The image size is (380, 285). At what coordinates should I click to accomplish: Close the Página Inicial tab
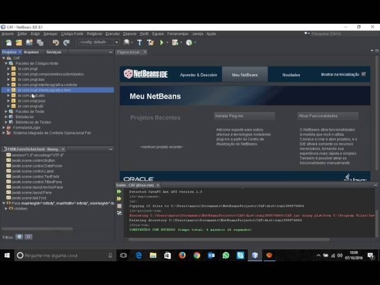[145, 52]
